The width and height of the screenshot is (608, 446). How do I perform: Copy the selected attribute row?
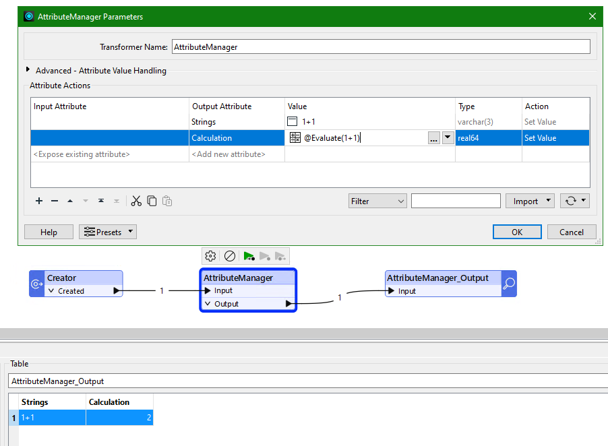[x=152, y=201]
